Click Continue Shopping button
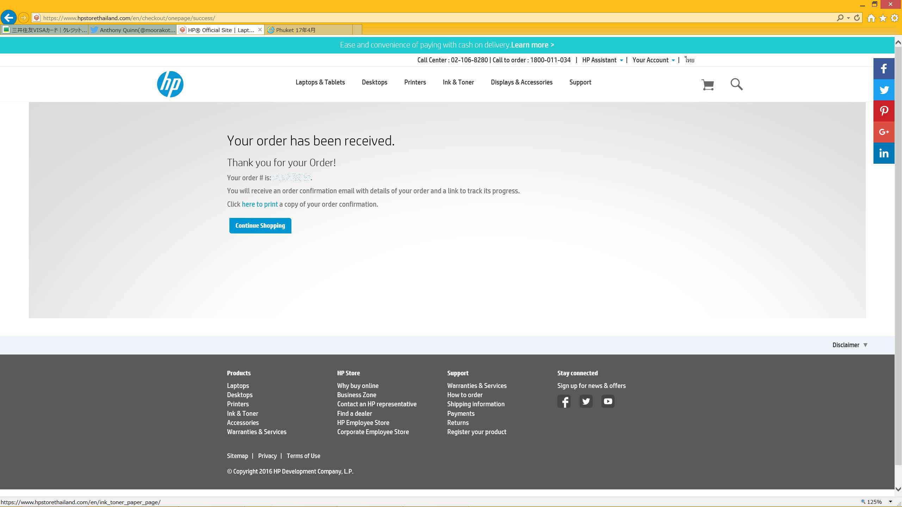Screen dimensions: 902x507 pos(260,226)
